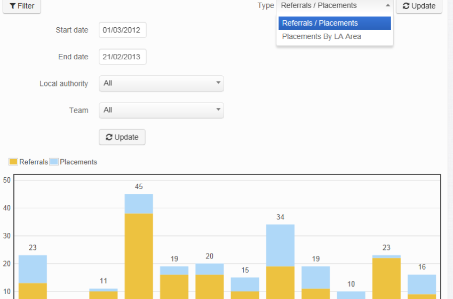Open the Type dropdown

[335, 6]
